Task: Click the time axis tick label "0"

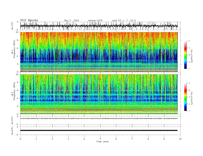Action: (x=20, y=139)
